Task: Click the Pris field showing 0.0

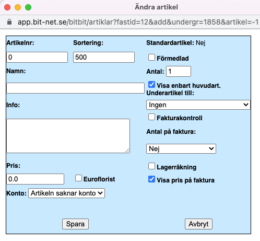Action: [x=35, y=179]
